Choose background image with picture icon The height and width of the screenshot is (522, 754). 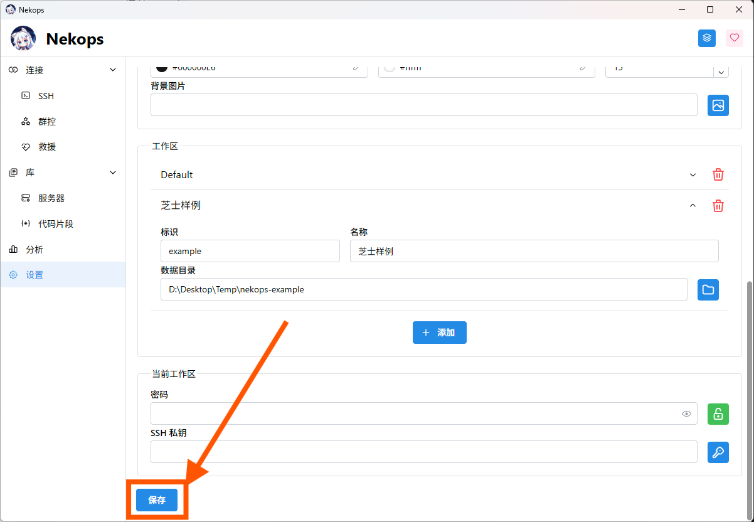(718, 105)
